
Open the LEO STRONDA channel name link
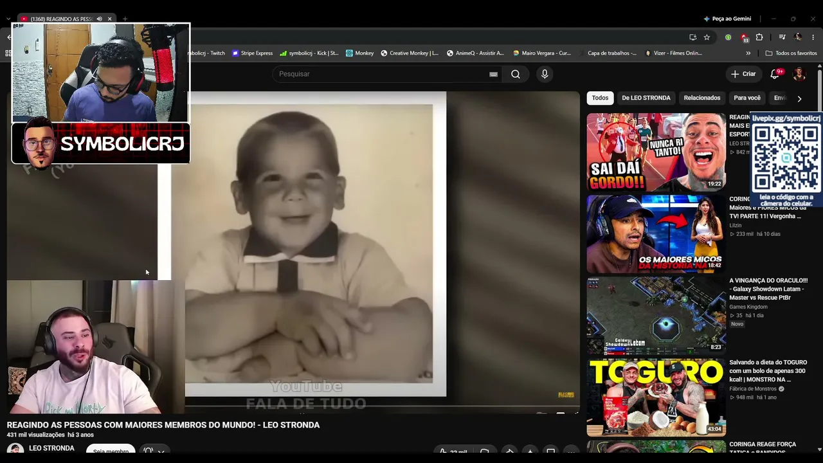(x=51, y=448)
